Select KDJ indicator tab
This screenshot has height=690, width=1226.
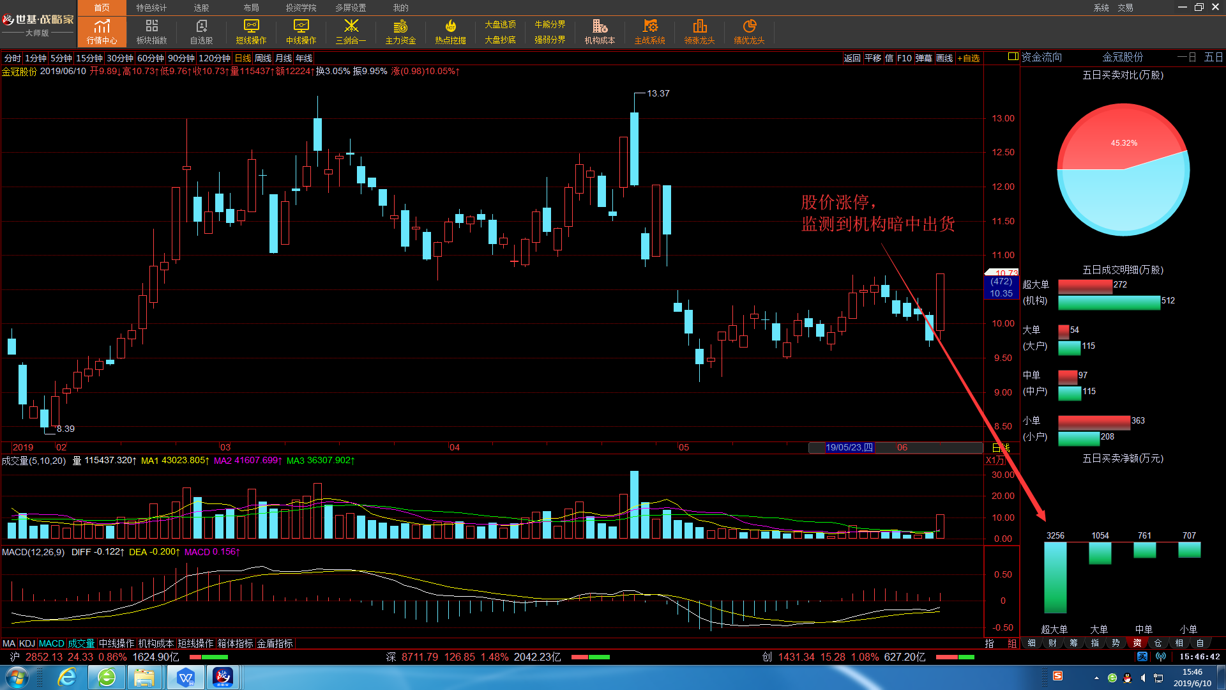[27, 643]
